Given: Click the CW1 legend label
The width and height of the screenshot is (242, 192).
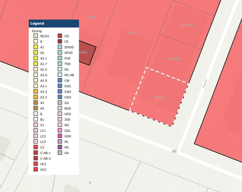Looking at the screenshot, I should [x=68, y=86].
